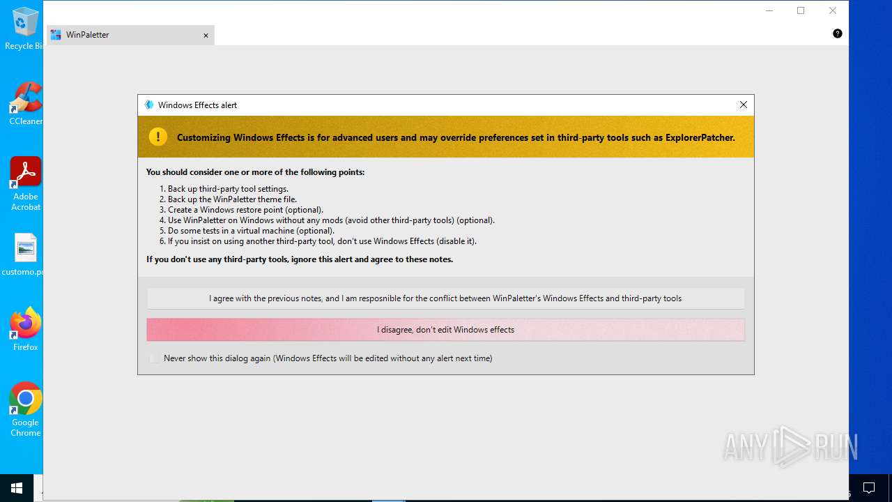892x502 pixels.
Task: Click 'I disagree, don't edit Windows effects'
Action: (x=445, y=330)
